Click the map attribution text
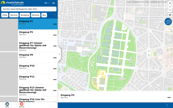The image size is (173, 108). coord(147,2)
